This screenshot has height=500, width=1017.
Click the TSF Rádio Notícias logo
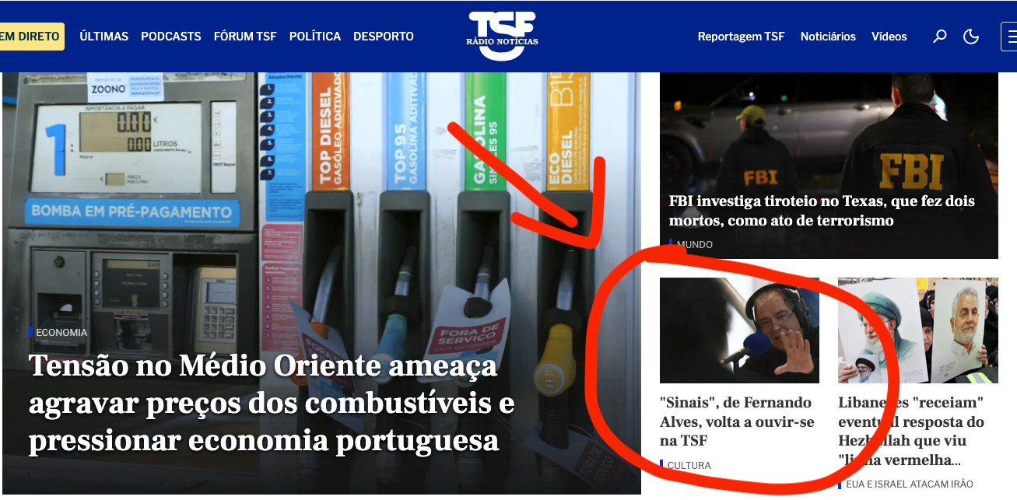click(502, 36)
